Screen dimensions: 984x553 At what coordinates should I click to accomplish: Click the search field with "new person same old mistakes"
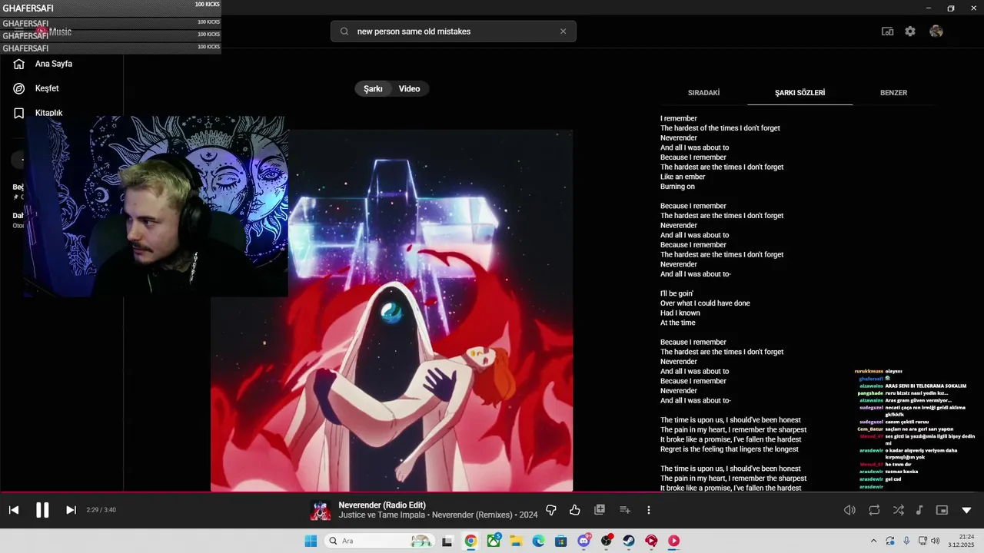[454, 31]
